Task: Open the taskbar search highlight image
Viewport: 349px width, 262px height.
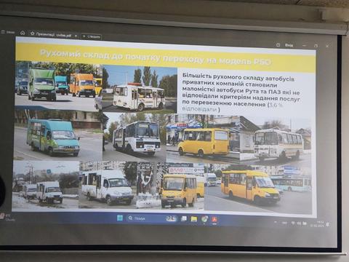Action: tap(171, 218)
